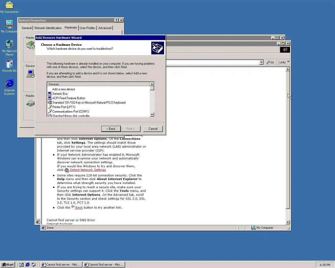The width and height of the screenshot is (335, 268).
Task: Click 'Done' status bar text
Action: (50, 228)
